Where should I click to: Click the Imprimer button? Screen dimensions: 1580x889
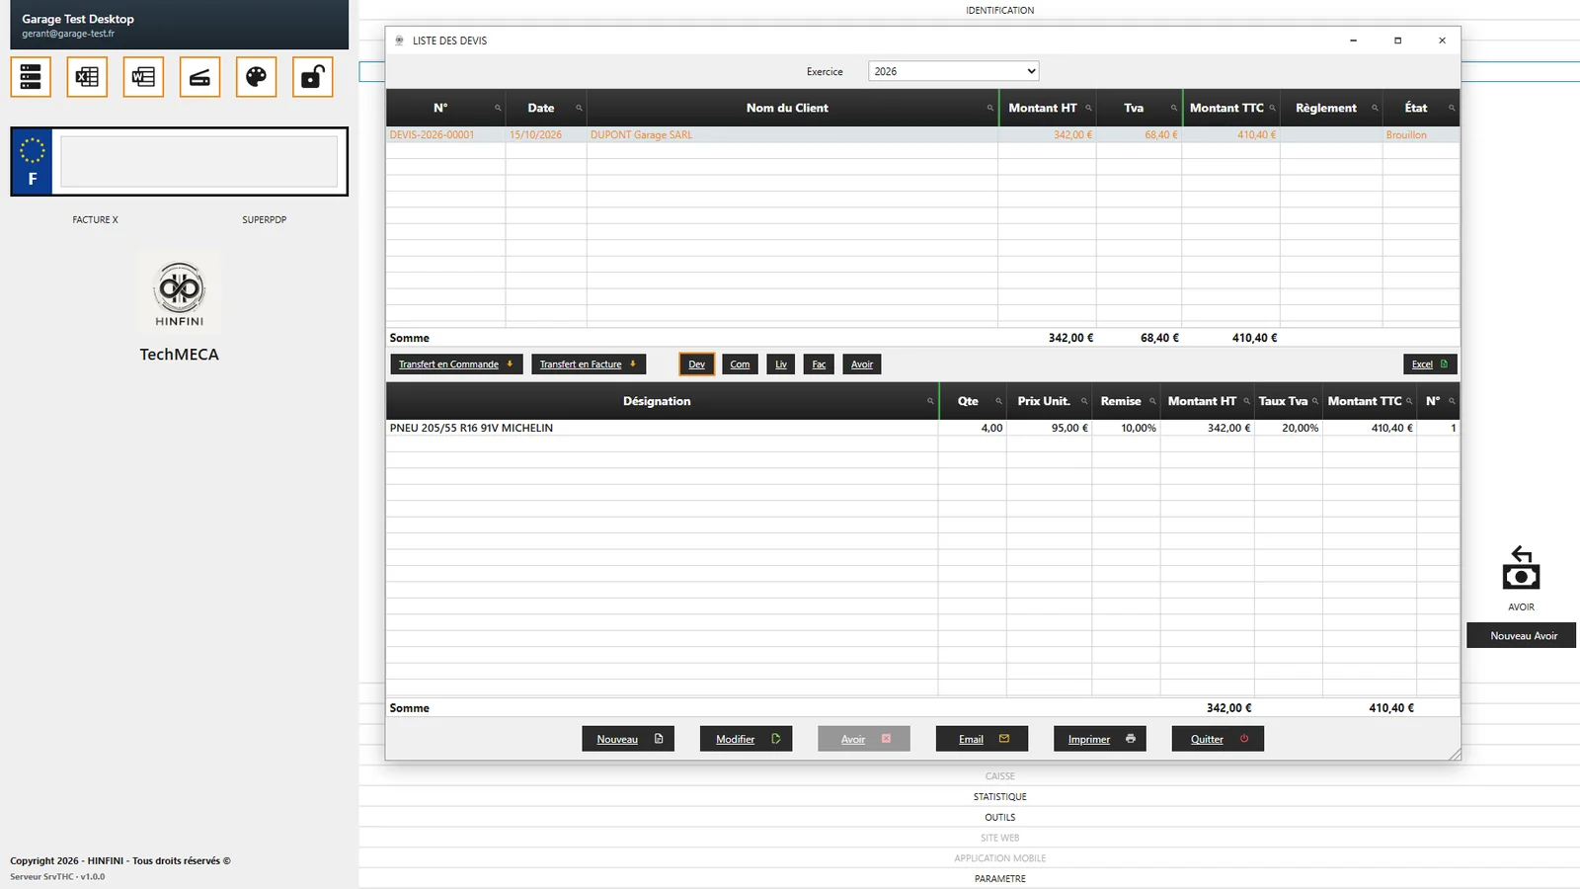click(x=1100, y=739)
